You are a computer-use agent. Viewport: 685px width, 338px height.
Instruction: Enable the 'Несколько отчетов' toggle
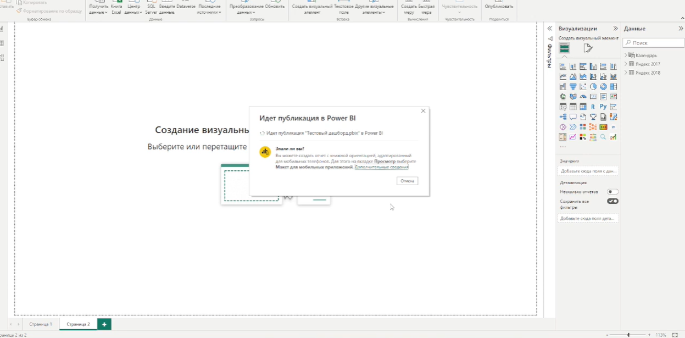614,191
